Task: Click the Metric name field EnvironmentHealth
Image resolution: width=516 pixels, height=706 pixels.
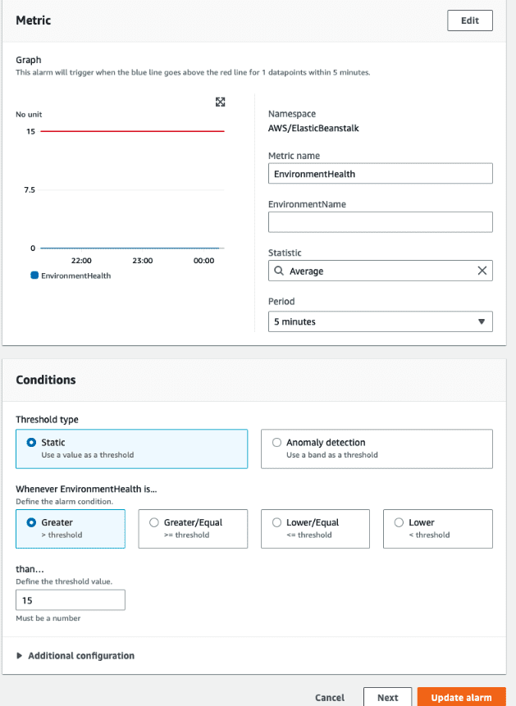Action: [381, 173]
